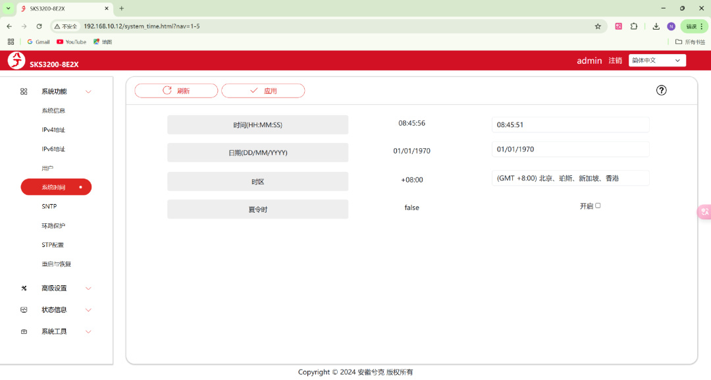The image size is (711, 380).
Task: Open the 简体中文 language dropdown
Action: (656, 61)
